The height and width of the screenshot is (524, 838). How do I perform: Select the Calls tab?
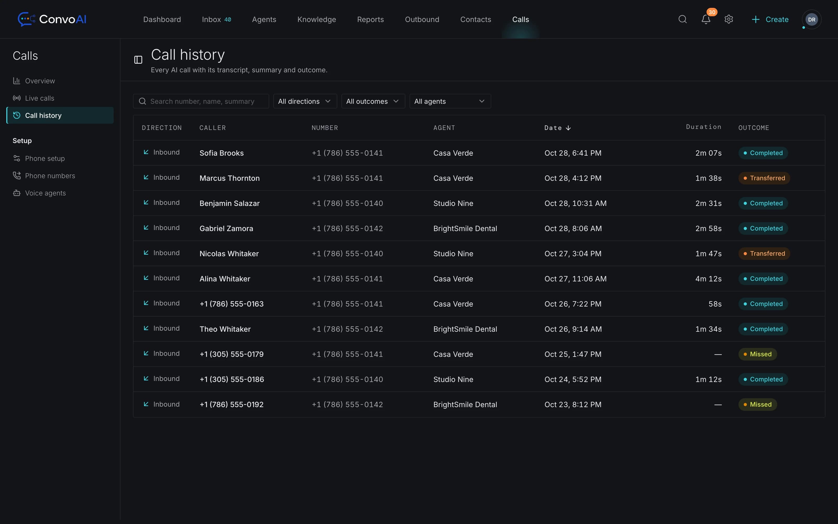coord(520,19)
